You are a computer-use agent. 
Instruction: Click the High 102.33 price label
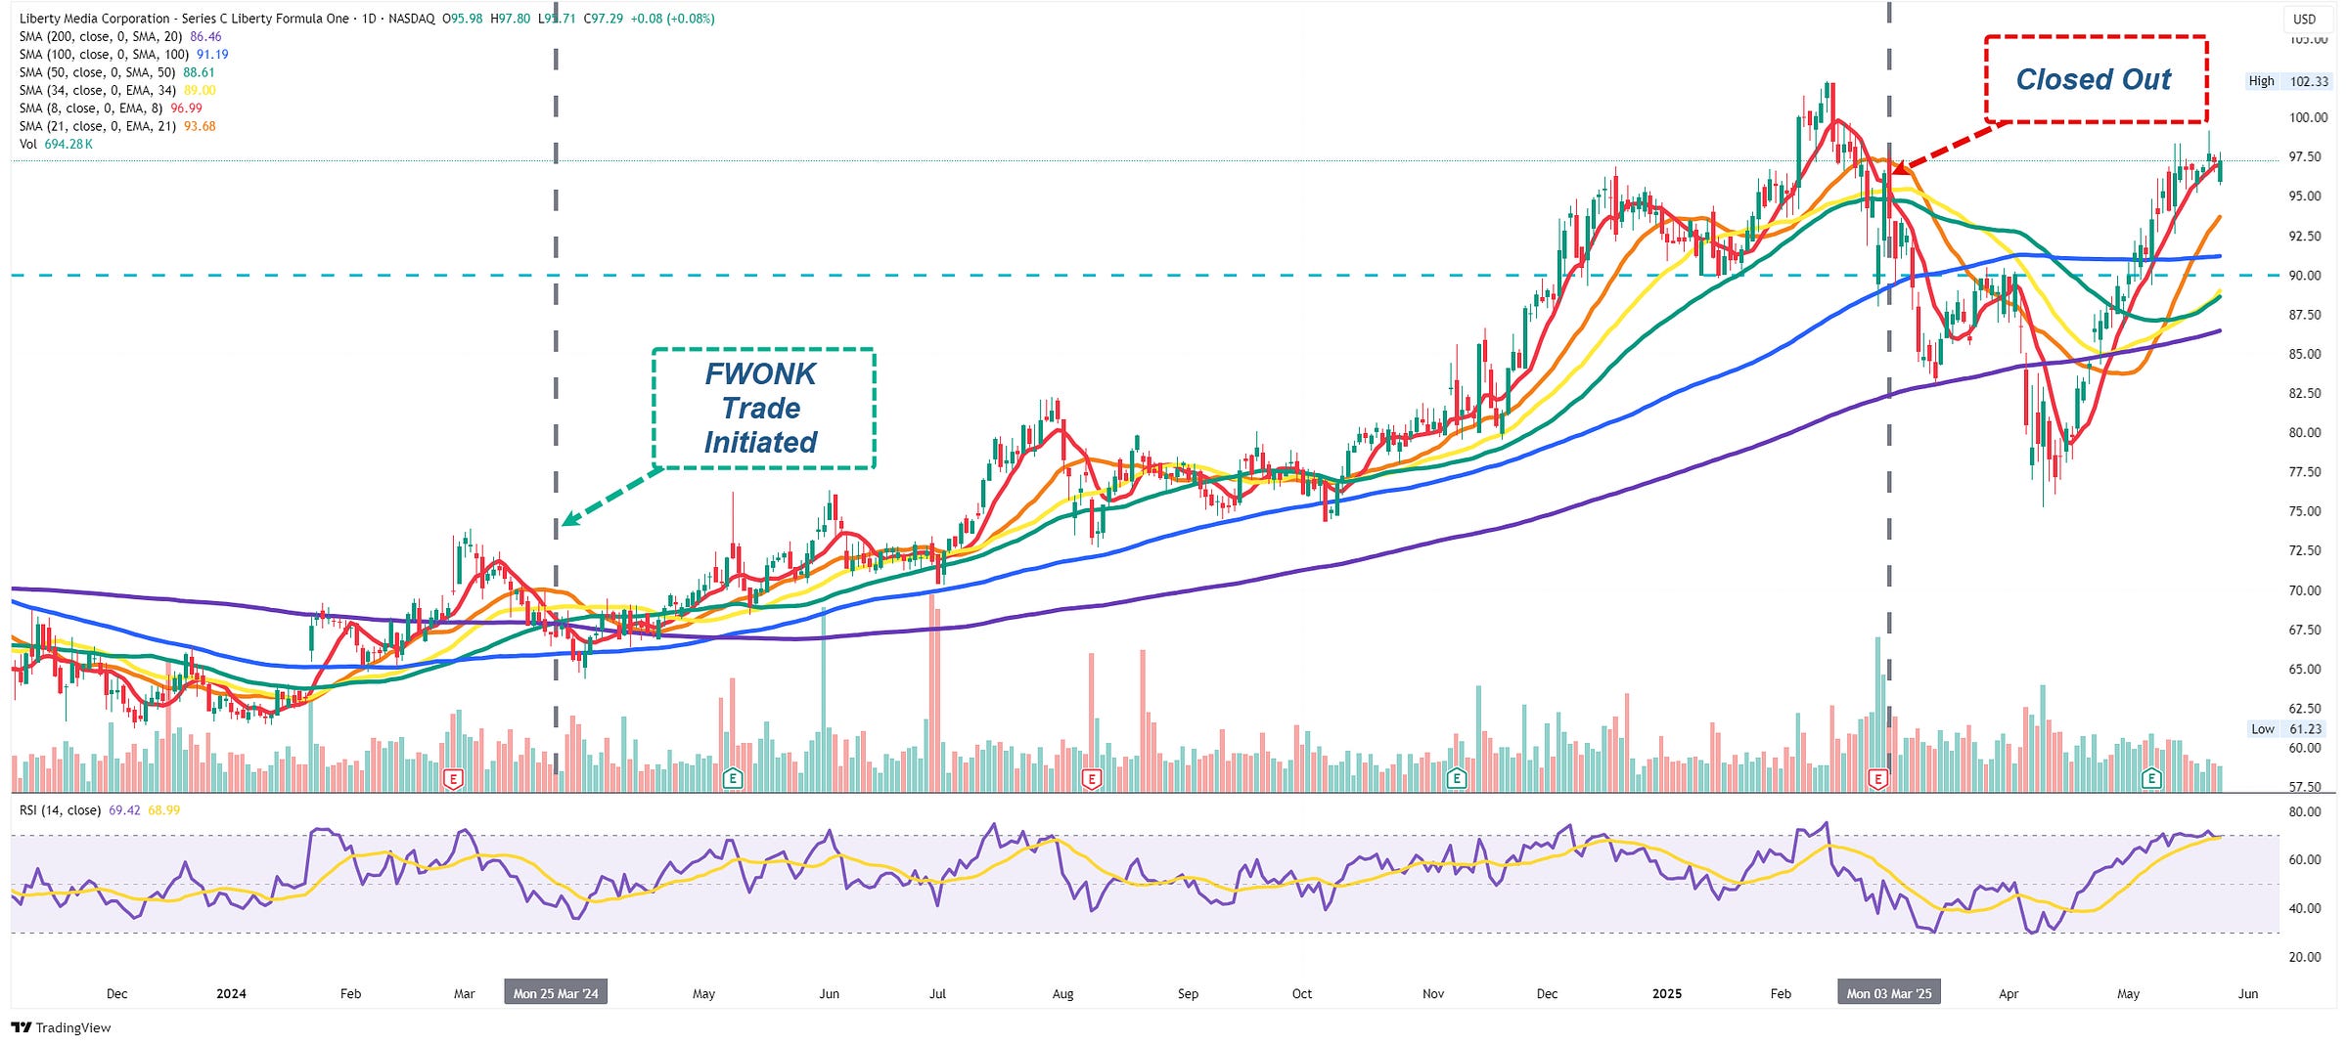pyautogui.click(x=2287, y=81)
